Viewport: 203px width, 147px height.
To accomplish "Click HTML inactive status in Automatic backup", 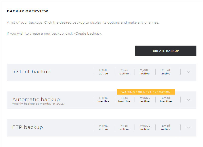I will tap(103, 100).
